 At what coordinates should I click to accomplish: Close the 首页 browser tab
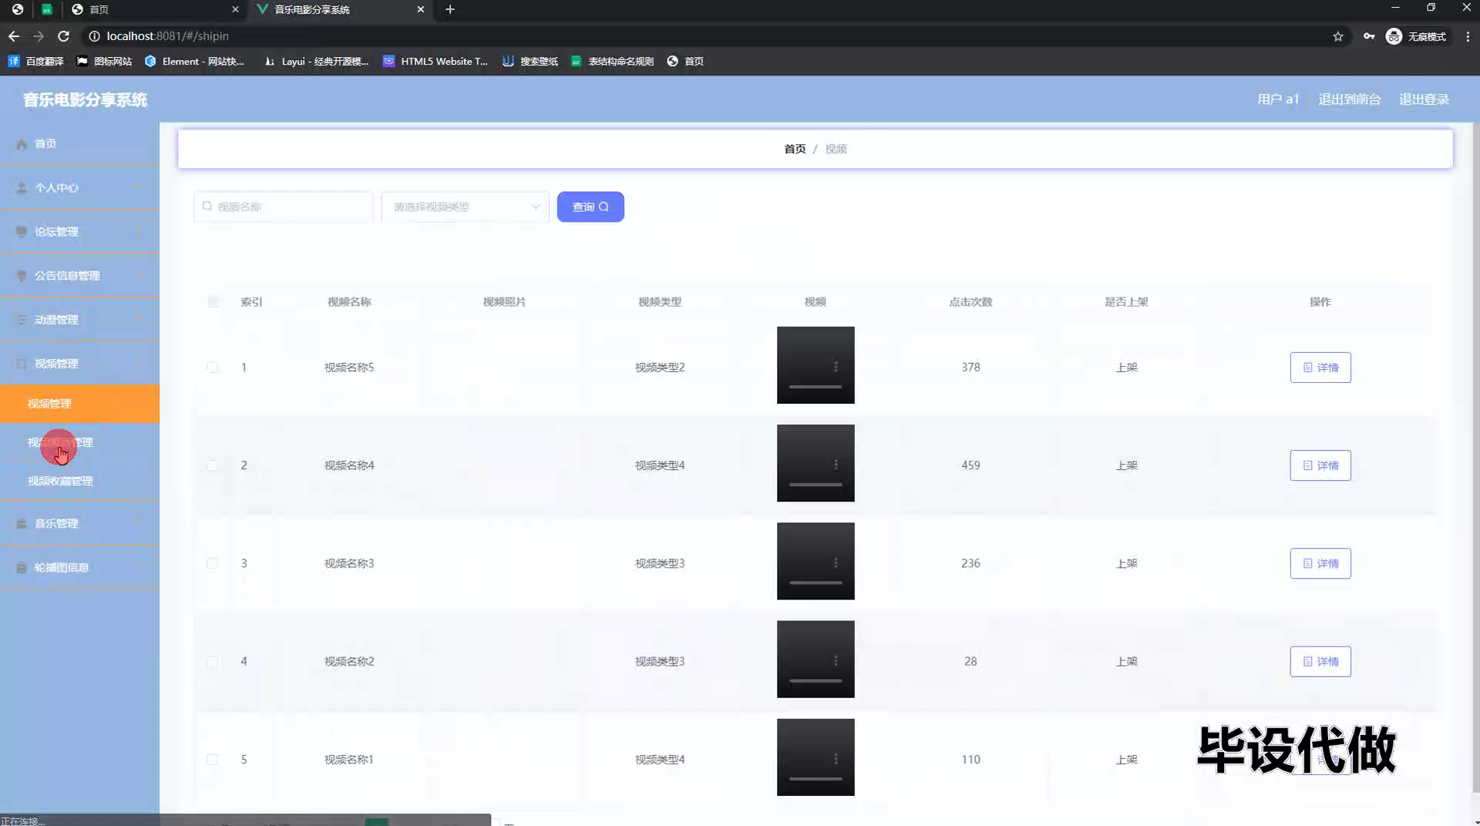point(235,9)
